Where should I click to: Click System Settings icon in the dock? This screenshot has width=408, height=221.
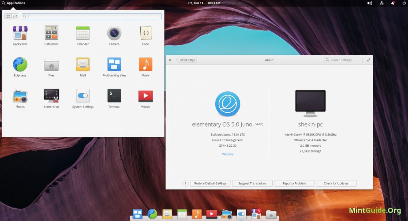[241, 214]
